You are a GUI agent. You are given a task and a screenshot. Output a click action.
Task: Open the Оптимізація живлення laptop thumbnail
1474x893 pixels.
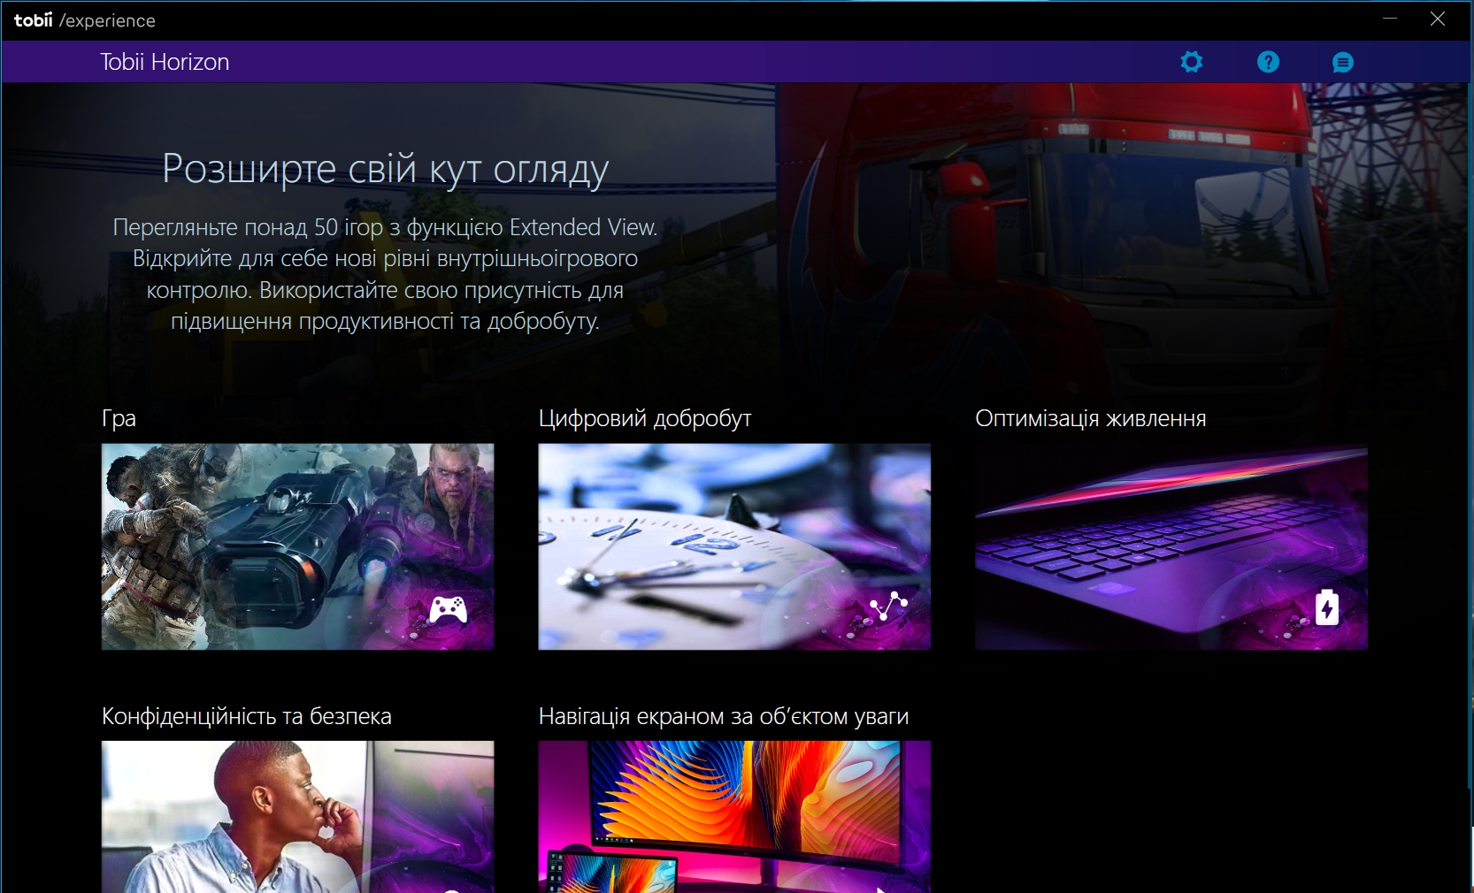(x=1171, y=546)
